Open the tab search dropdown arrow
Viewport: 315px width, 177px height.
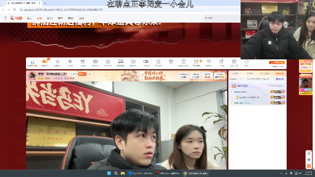pos(3,3)
